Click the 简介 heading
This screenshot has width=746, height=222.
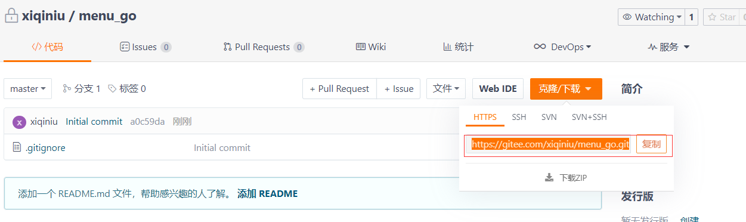click(632, 89)
